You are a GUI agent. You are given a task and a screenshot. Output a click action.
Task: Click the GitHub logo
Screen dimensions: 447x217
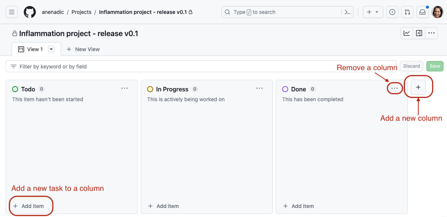29,12
